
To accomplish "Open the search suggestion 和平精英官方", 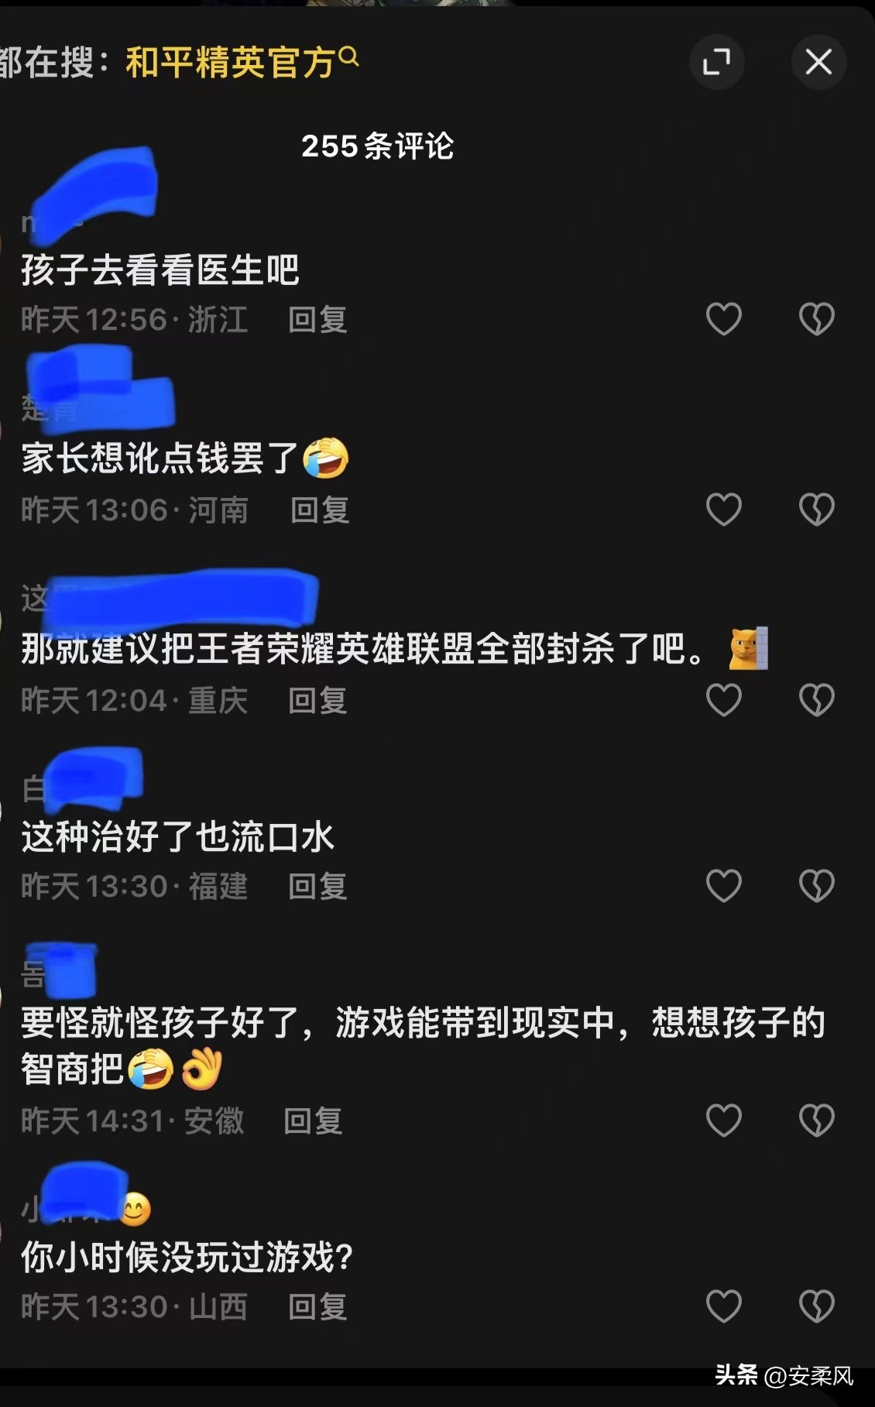I will point(230,63).
